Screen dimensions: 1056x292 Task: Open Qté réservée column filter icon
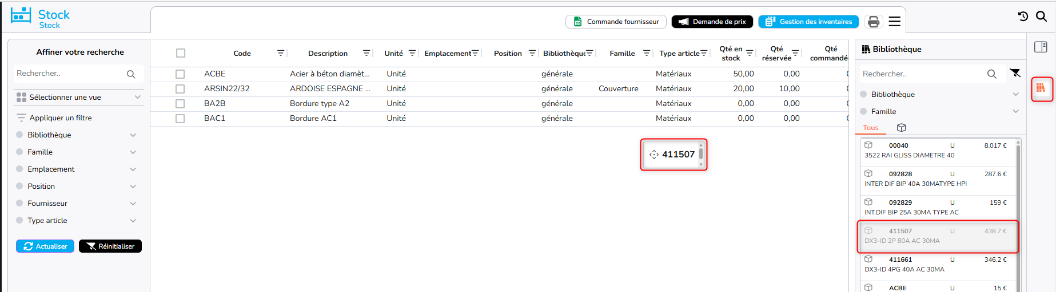pyautogui.click(x=795, y=53)
